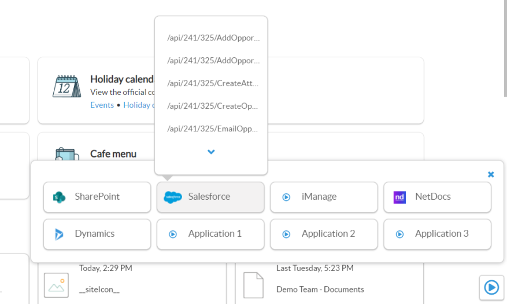Image resolution: width=507 pixels, height=304 pixels.
Task: Choose the /api/241/325/CreateOp... entry
Action: pyautogui.click(x=213, y=106)
